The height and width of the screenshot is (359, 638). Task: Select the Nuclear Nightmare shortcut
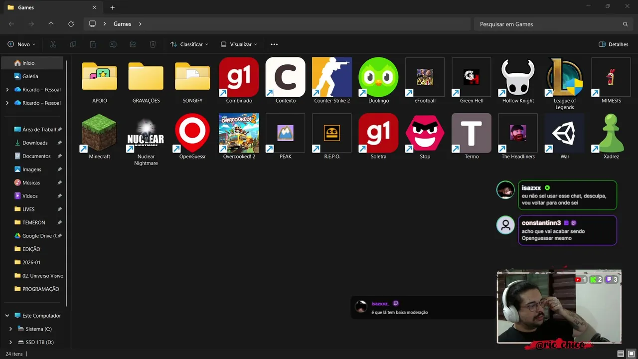coord(146,133)
